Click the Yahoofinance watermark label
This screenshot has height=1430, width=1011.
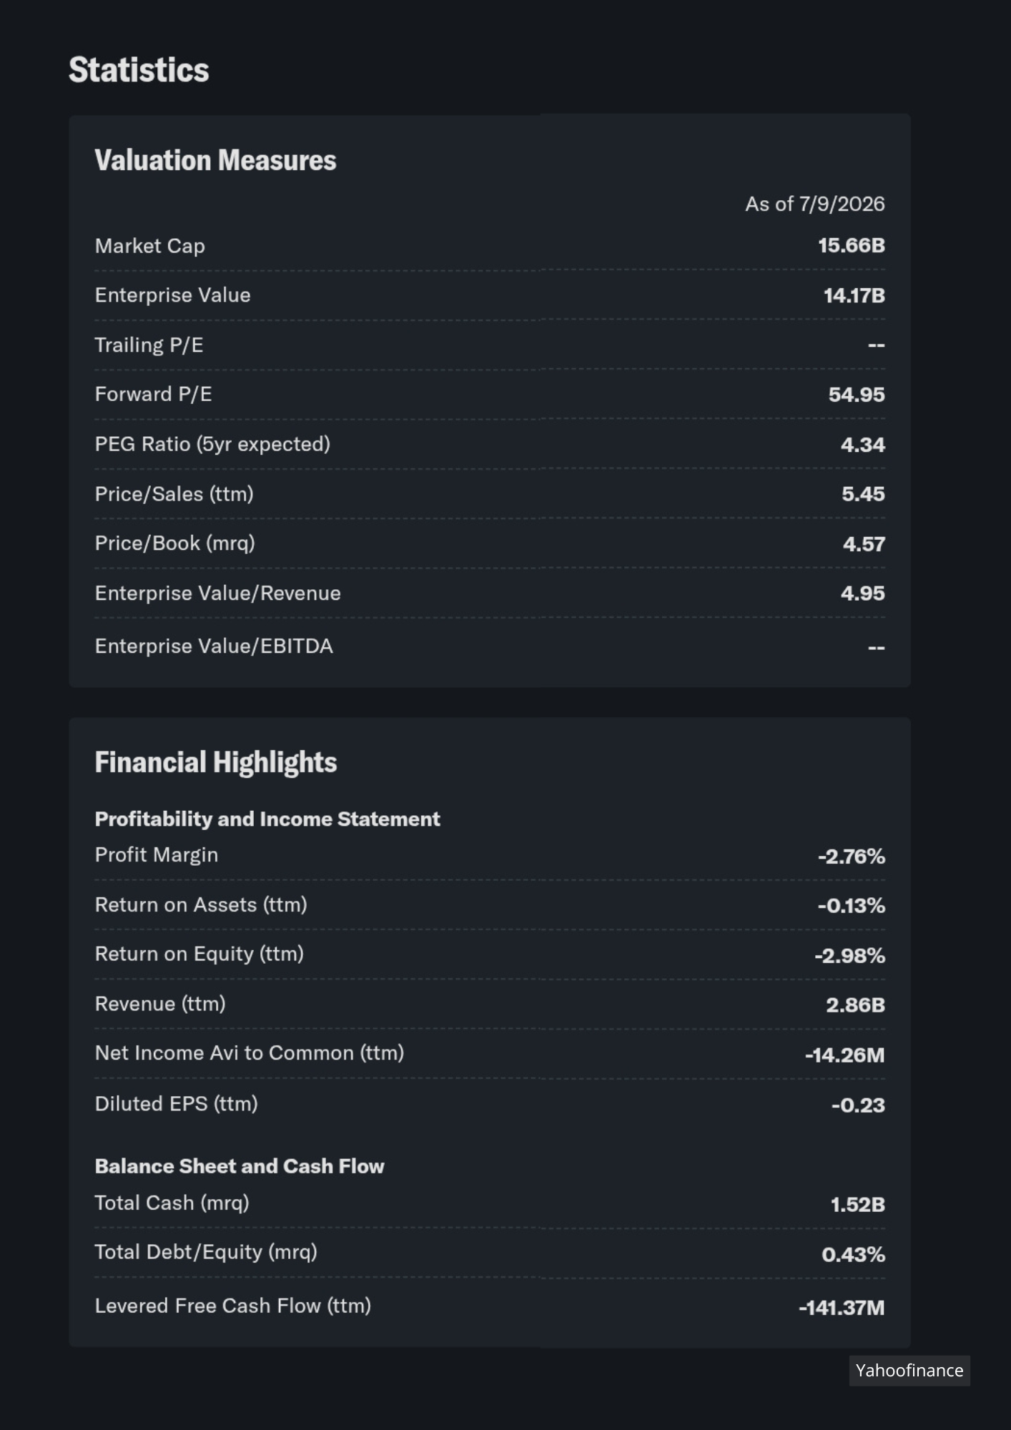click(x=909, y=1371)
